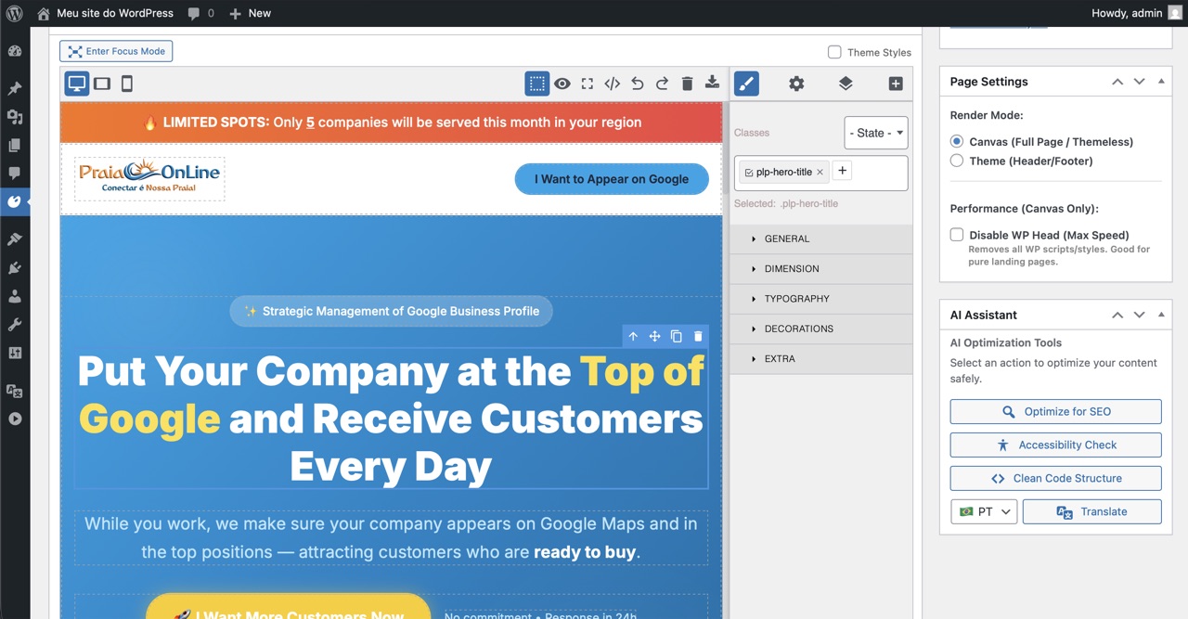
Task: Select the mobile device preview icon
Action: (127, 84)
